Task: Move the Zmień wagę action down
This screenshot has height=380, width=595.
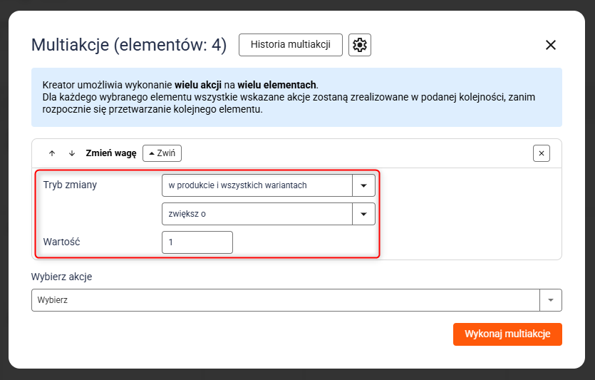Action: tap(71, 153)
